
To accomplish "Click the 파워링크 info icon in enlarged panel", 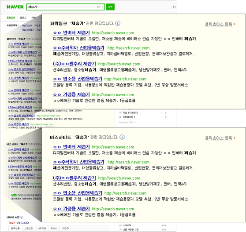I will tap(118, 23).
